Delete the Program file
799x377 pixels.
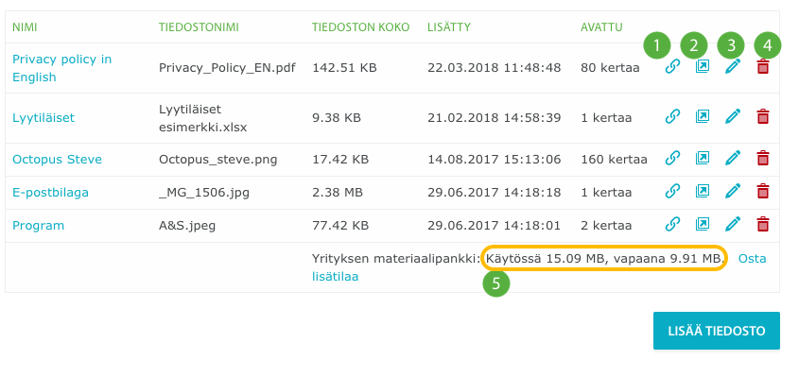coord(763,225)
